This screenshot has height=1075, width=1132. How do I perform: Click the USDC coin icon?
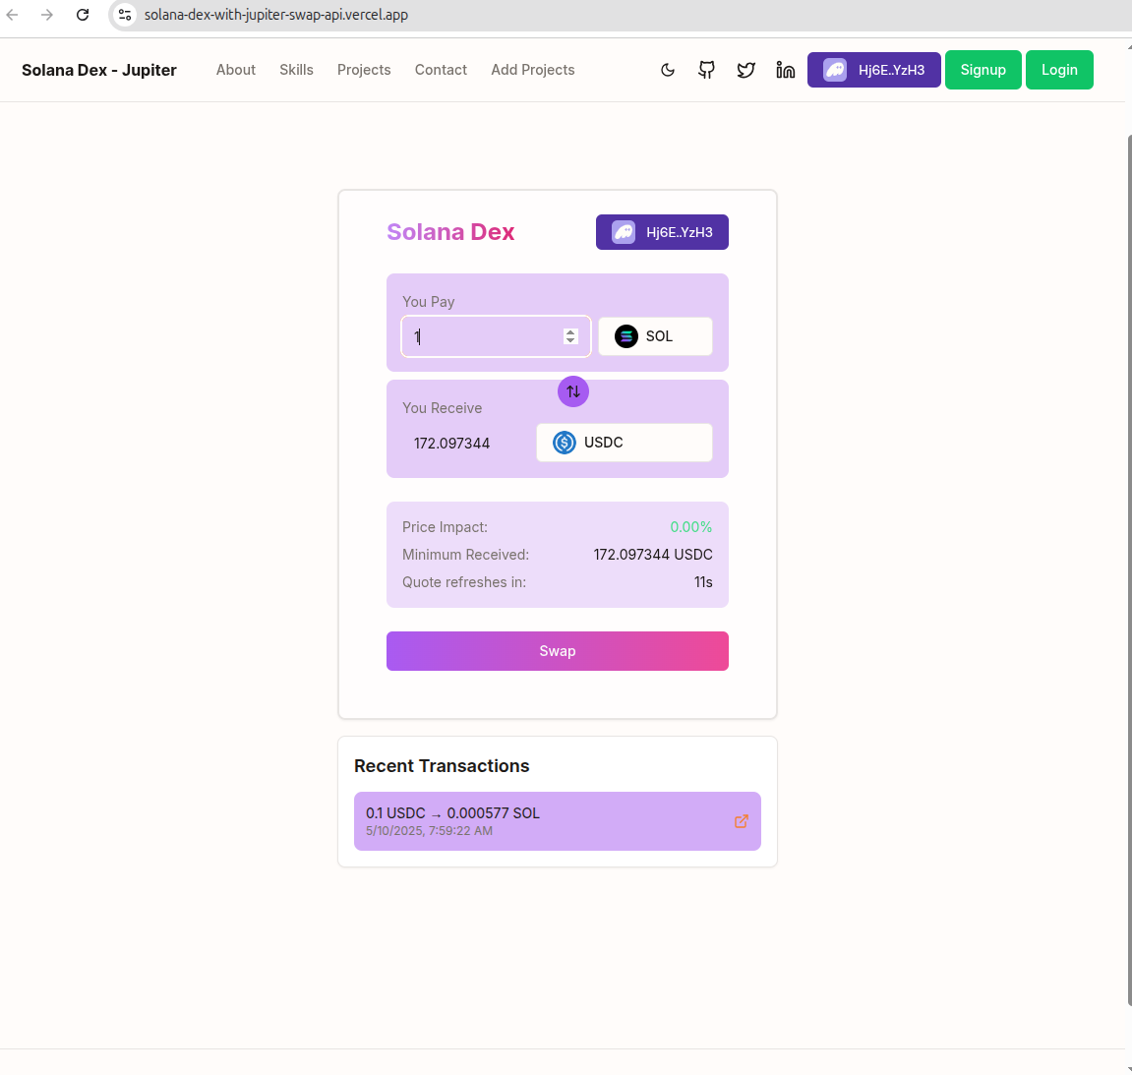tap(563, 443)
